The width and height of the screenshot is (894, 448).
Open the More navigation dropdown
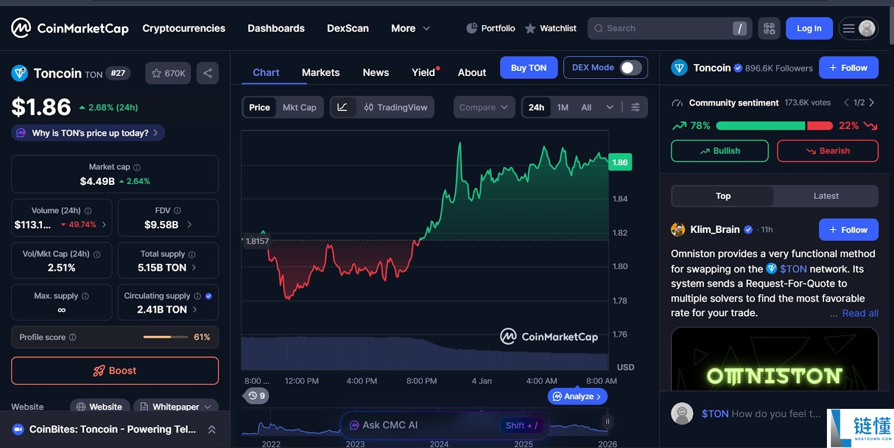coord(411,28)
